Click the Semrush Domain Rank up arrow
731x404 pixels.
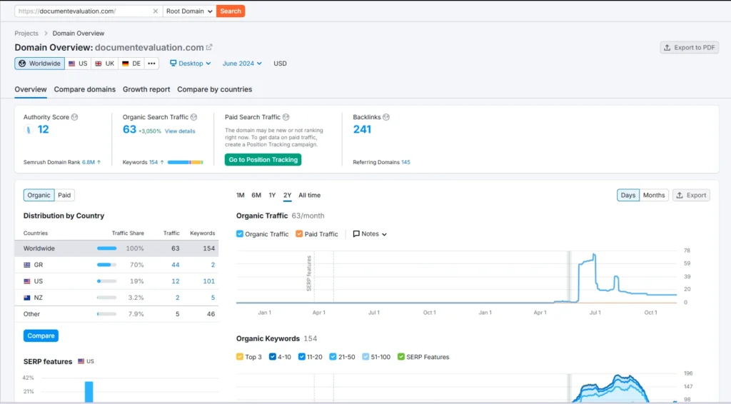[x=99, y=162]
